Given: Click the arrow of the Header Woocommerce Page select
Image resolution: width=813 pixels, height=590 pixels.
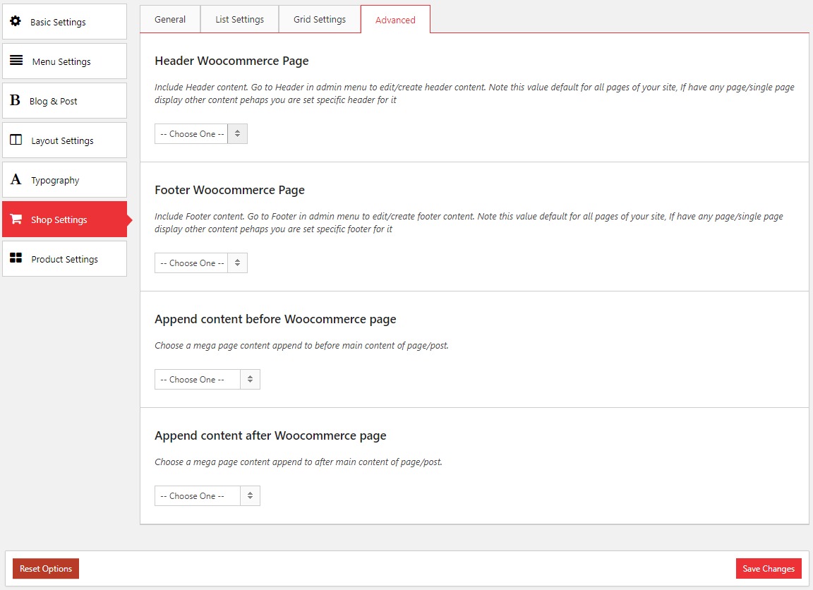Looking at the screenshot, I should click(237, 134).
